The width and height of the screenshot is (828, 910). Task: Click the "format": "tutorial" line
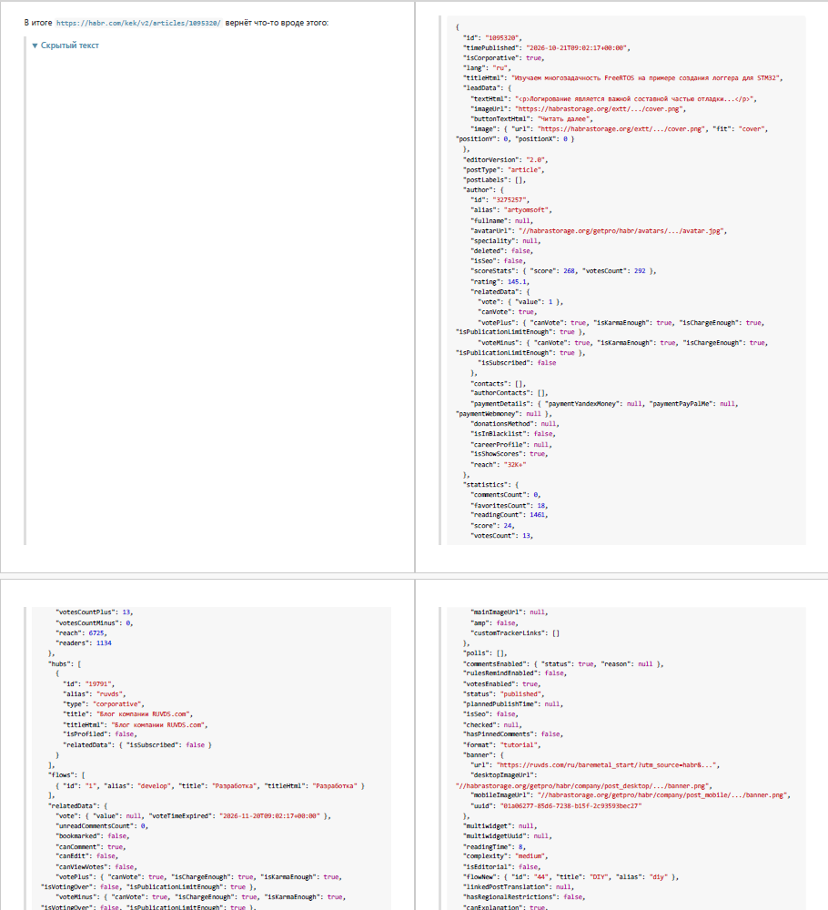click(x=502, y=745)
